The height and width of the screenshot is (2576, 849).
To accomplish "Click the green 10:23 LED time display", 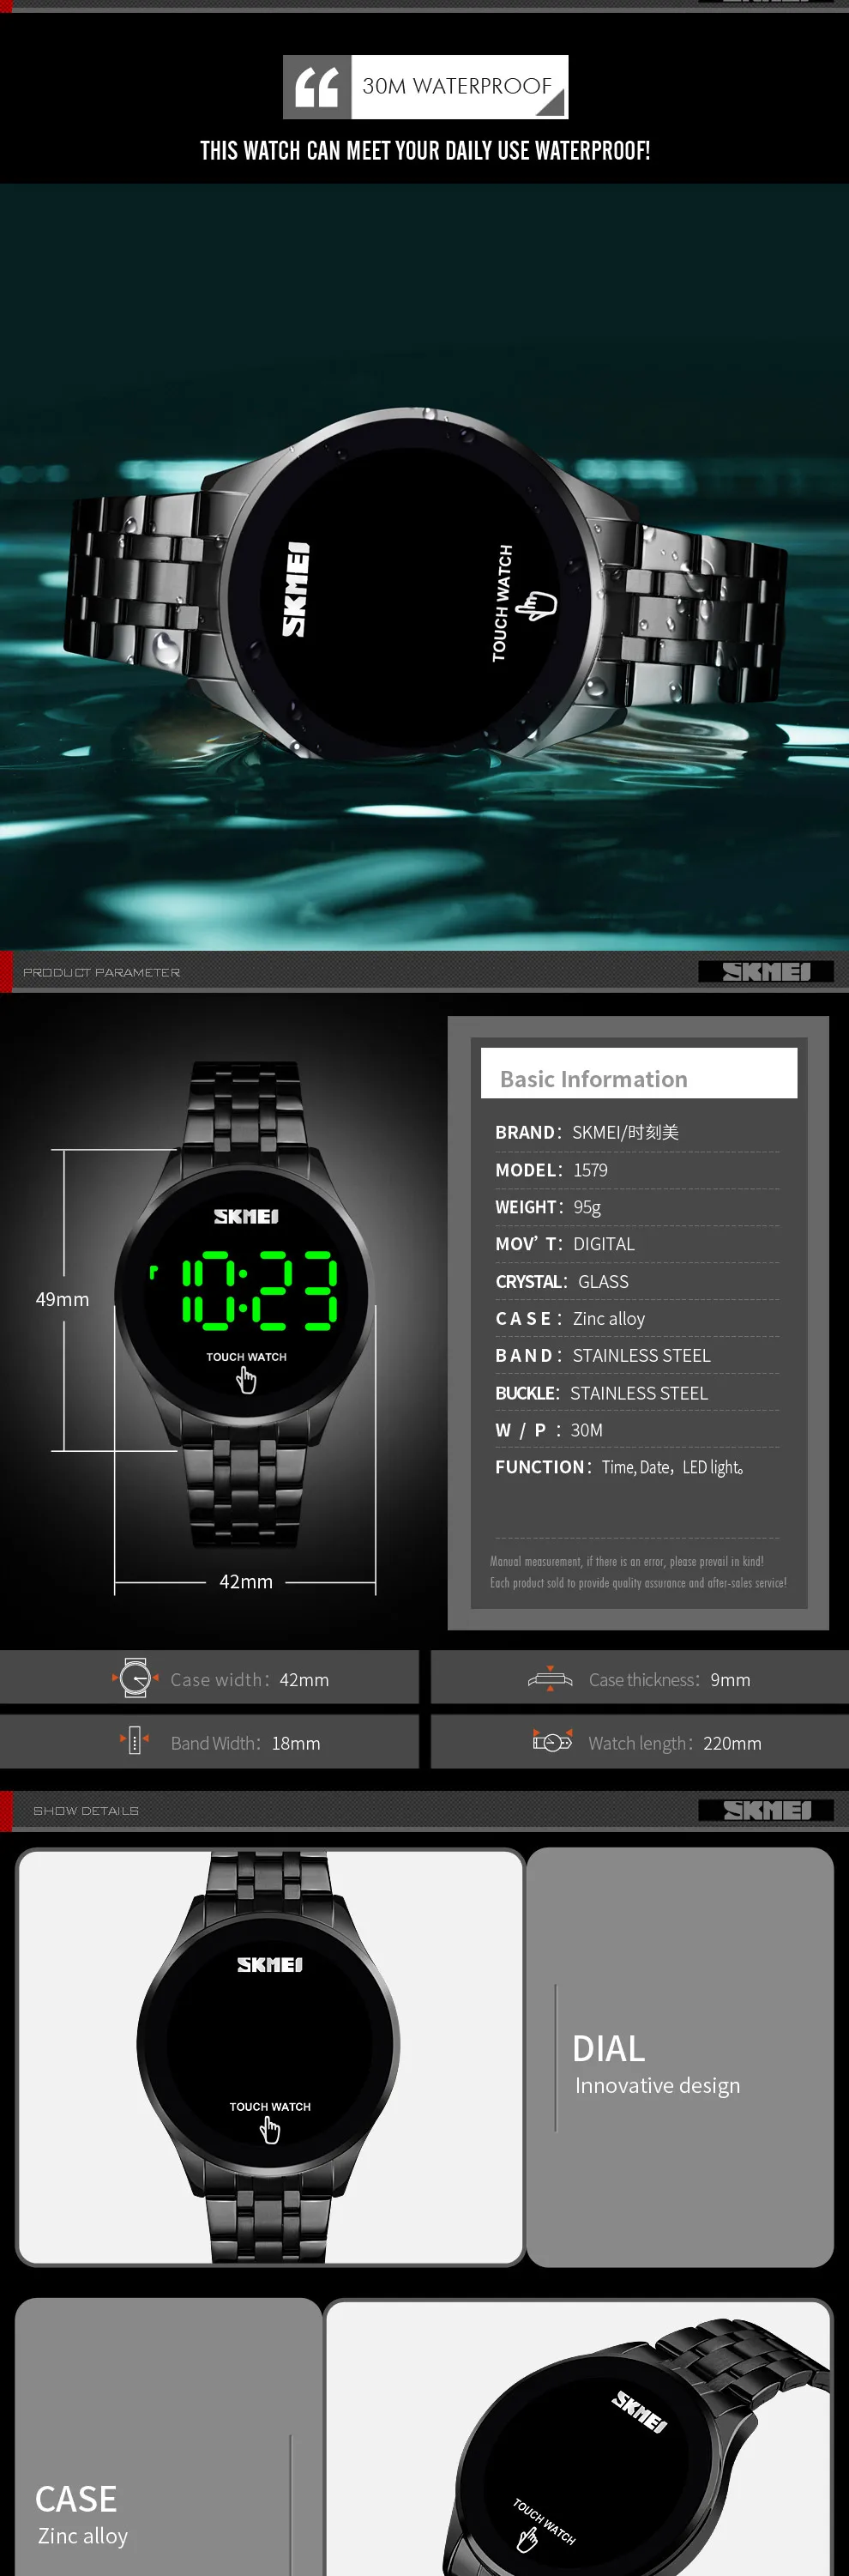I will pyautogui.click(x=259, y=1290).
